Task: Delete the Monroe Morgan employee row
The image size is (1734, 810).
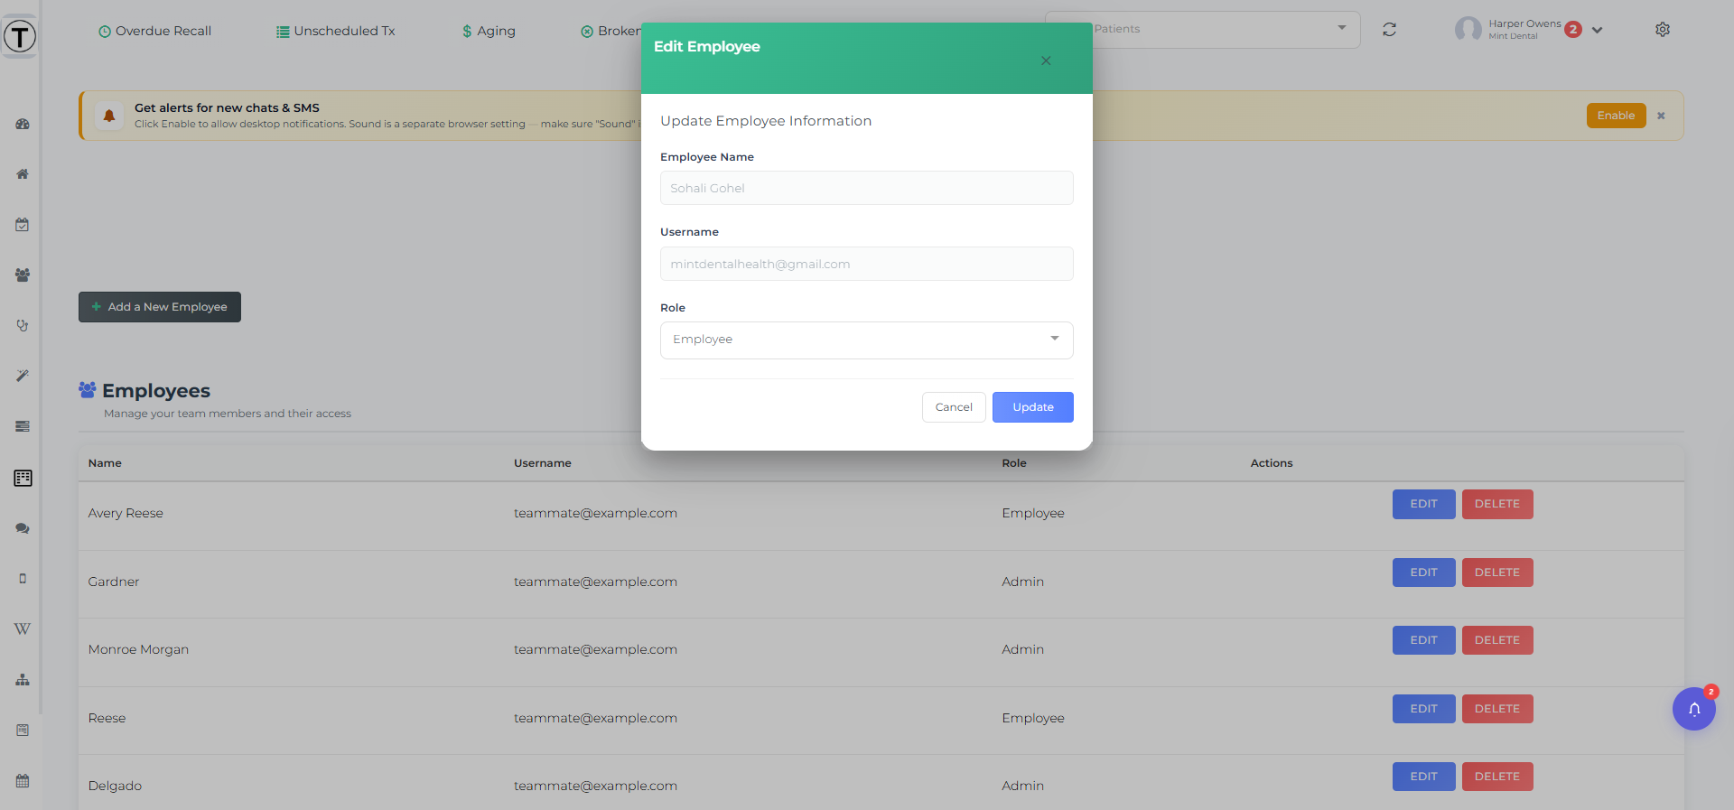Action: click(1497, 640)
